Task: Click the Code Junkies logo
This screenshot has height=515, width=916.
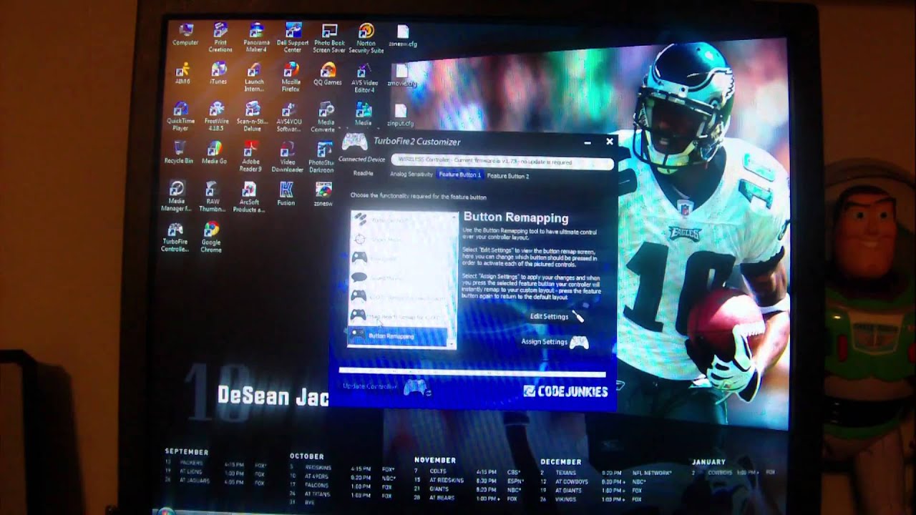Action: click(565, 391)
